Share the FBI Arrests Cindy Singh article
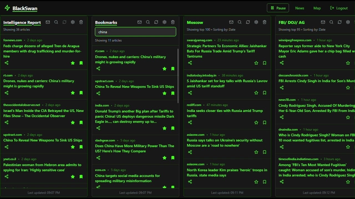Viewport: 355px width, 199px height. coord(282,87)
